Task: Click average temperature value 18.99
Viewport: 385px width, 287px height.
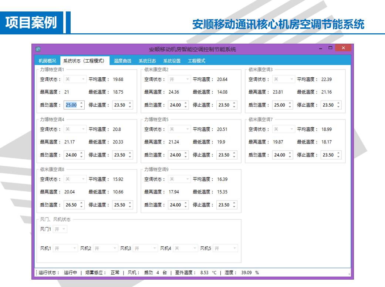Action: [x=327, y=129]
